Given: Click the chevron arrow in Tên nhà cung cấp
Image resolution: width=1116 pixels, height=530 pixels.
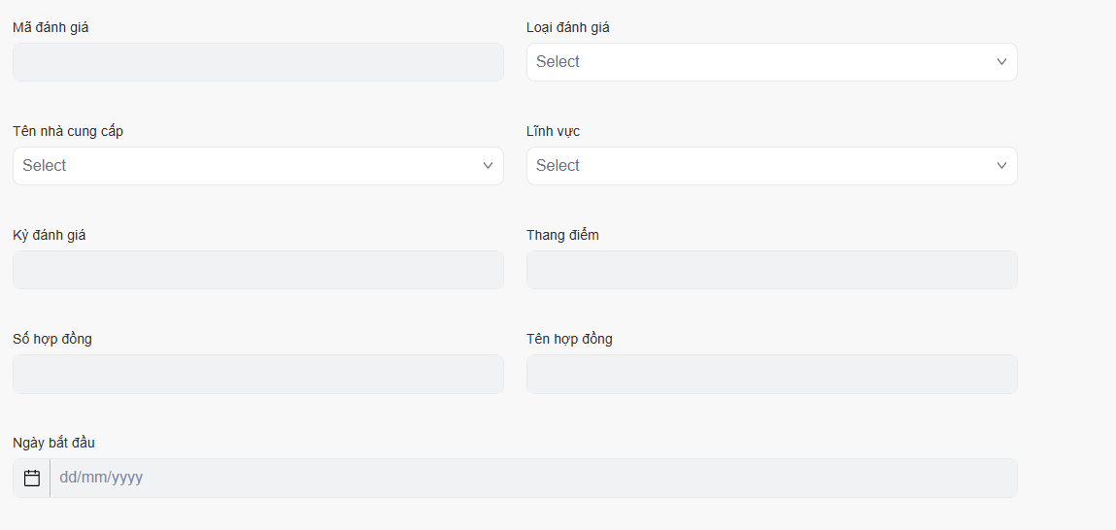Looking at the screenshot, I should point(488,166).
